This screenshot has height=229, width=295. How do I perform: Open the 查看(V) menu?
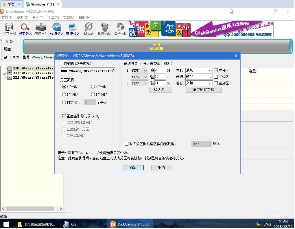point(69,18)
